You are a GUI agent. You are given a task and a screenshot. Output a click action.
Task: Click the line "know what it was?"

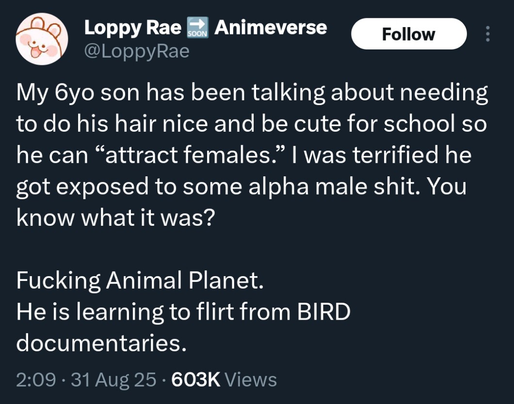(x=115, y=218)
